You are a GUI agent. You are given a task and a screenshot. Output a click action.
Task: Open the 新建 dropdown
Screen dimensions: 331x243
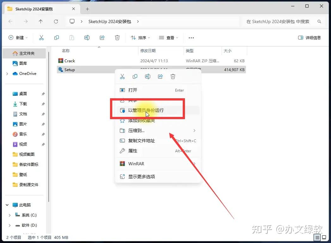(x=18, y=38)
